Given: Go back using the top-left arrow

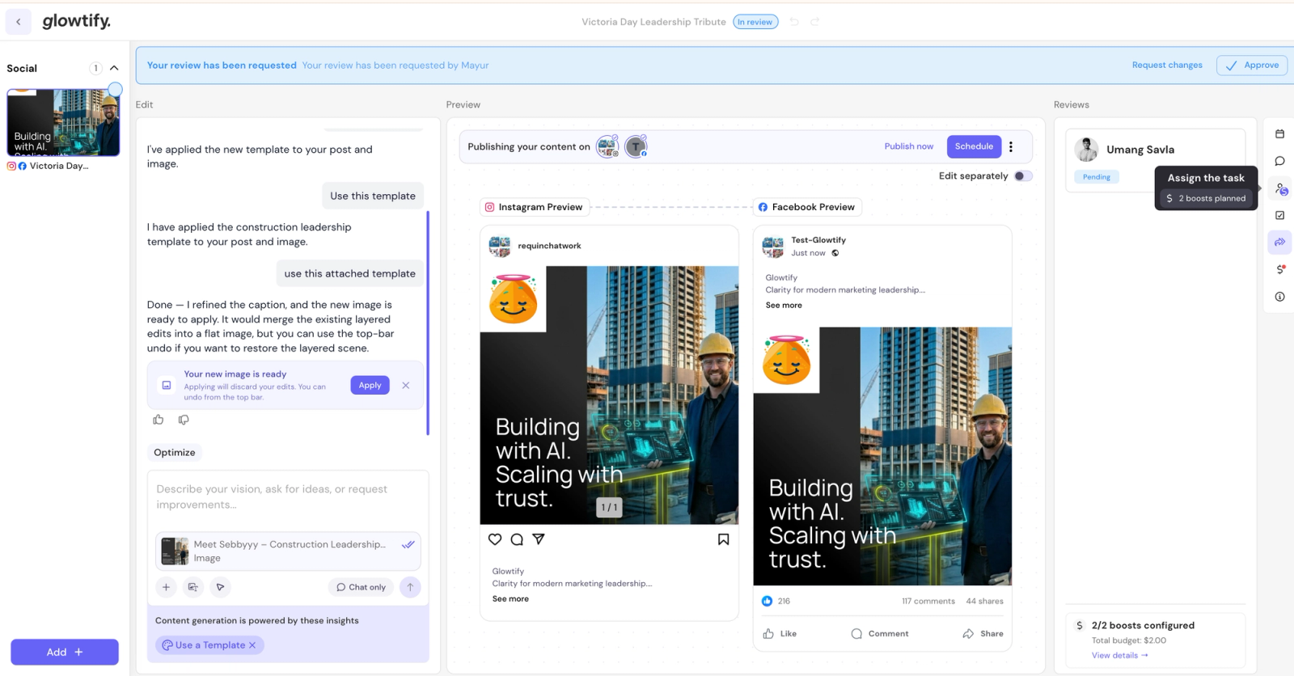Looking at the screenshot, I should pyautogui.click(x=19, y=22).
